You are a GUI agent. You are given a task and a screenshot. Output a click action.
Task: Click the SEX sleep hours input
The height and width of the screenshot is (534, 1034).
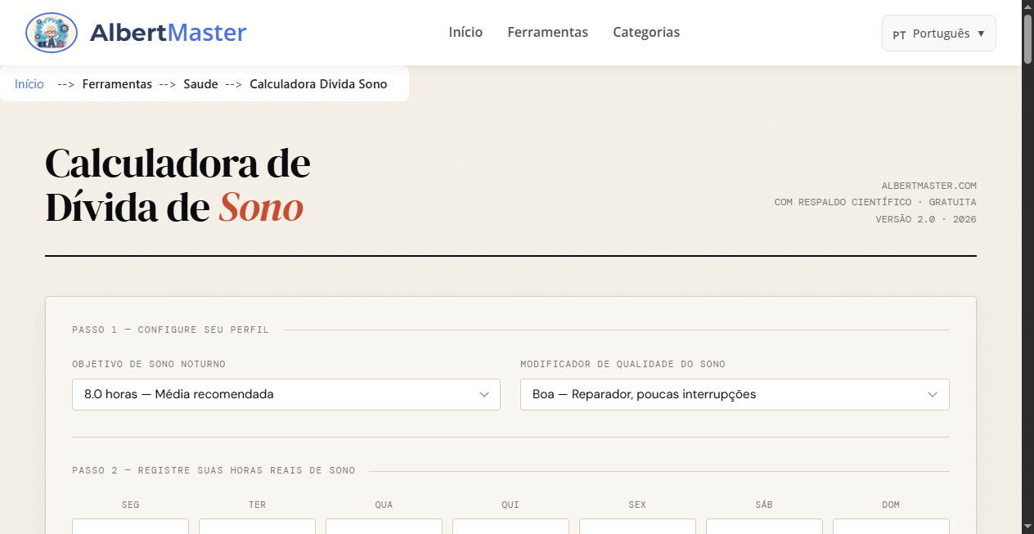point(636,527)
